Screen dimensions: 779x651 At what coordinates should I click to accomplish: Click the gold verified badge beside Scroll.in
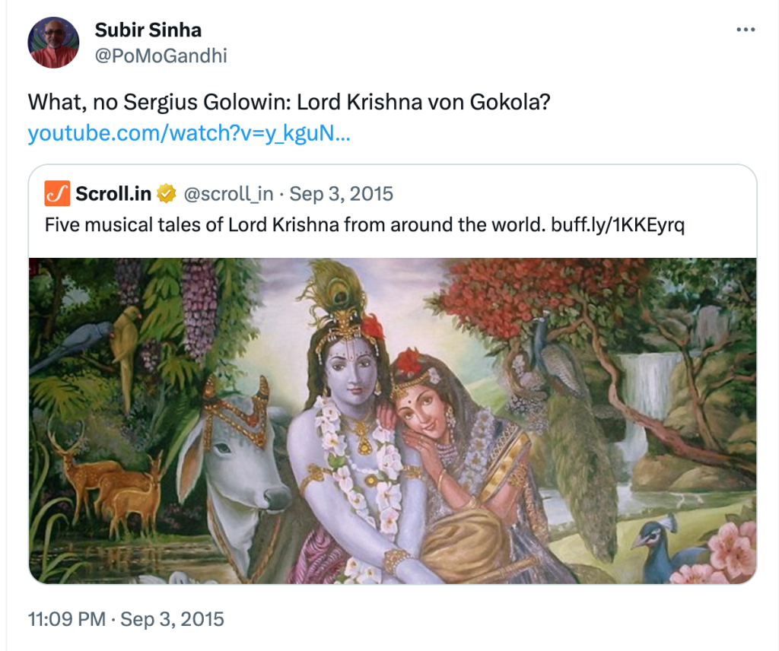(x=166, y=194)
